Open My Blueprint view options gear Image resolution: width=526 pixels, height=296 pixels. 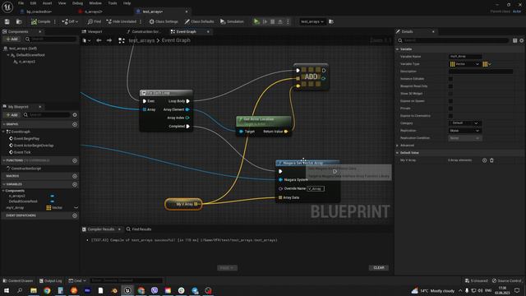click(75, 115)
